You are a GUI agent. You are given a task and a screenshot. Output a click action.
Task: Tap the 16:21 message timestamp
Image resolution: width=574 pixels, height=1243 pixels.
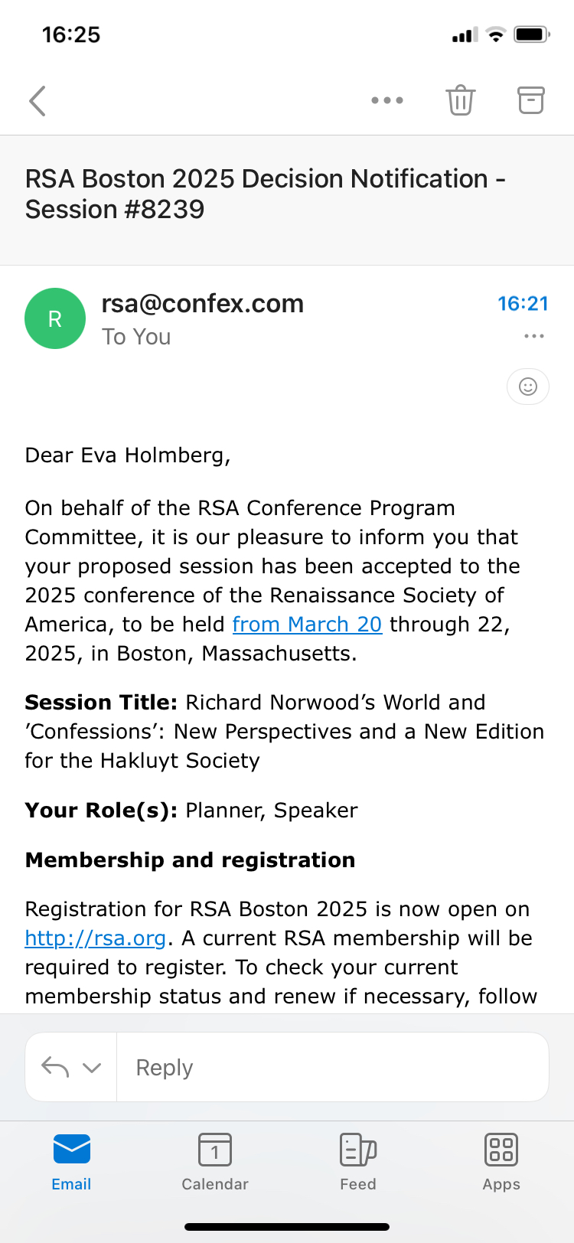click(x=523, y=304)
